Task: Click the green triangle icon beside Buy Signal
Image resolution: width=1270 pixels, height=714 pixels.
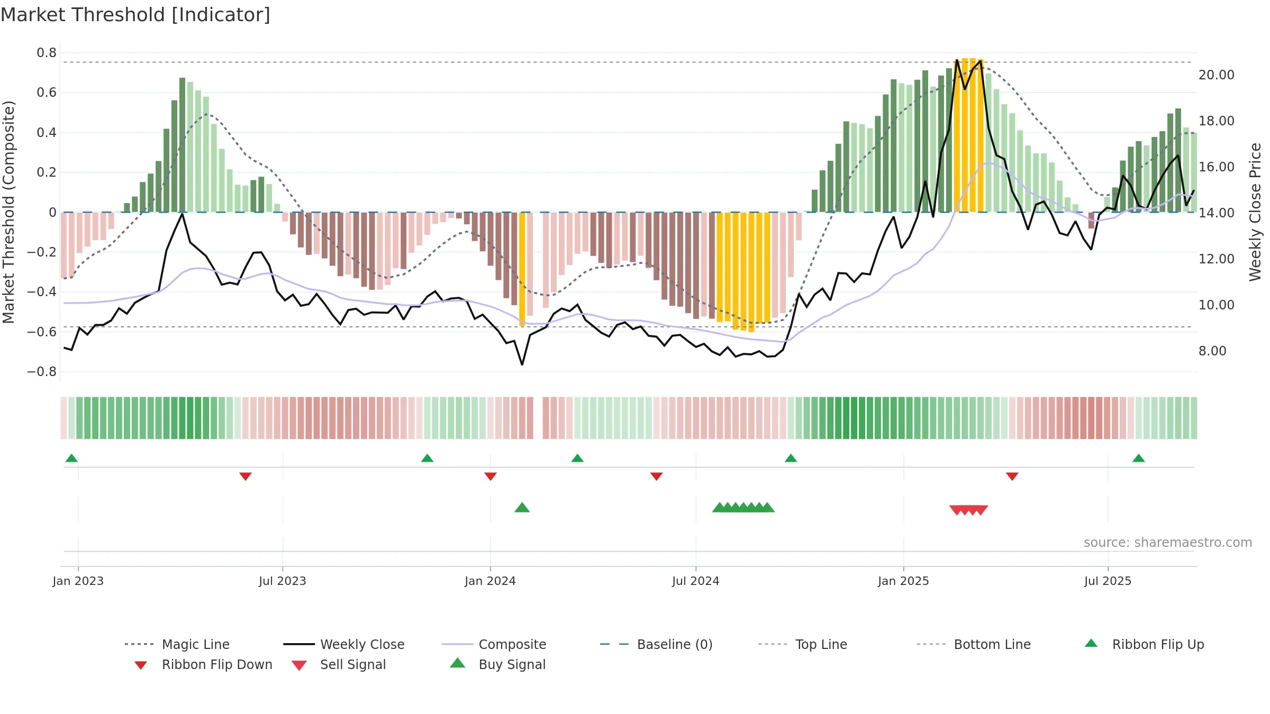Action: click(x=458, y=663)
